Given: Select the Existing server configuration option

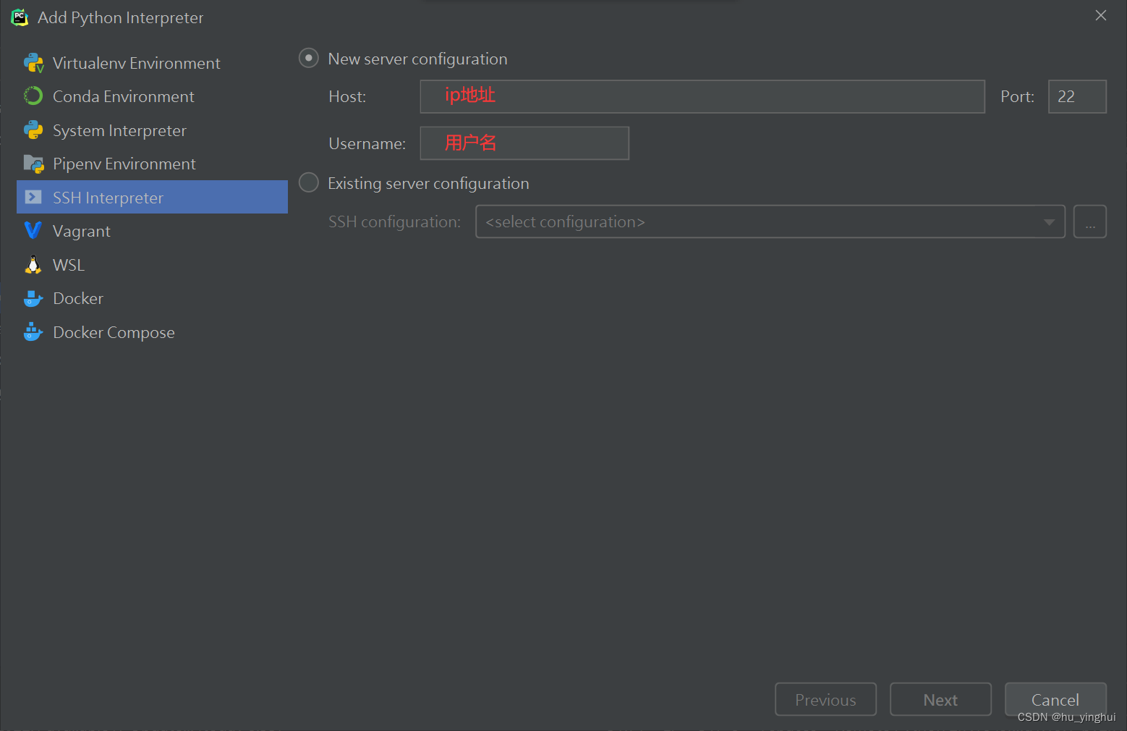Looking at the screenshot, I should click(308, 182).
